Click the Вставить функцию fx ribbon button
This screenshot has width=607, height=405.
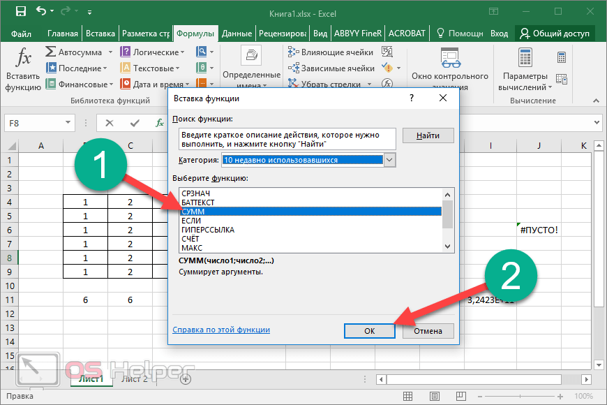point(23,68)
